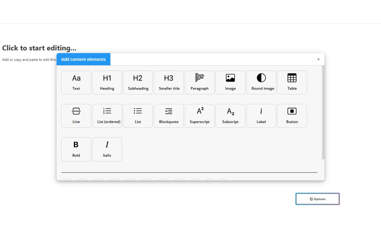Open the Options button
Viewport: 381px width, 238px height.
point(318,199)
